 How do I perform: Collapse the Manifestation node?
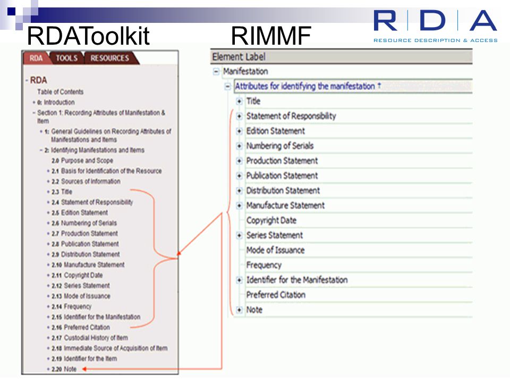click(x=216, y=71)
